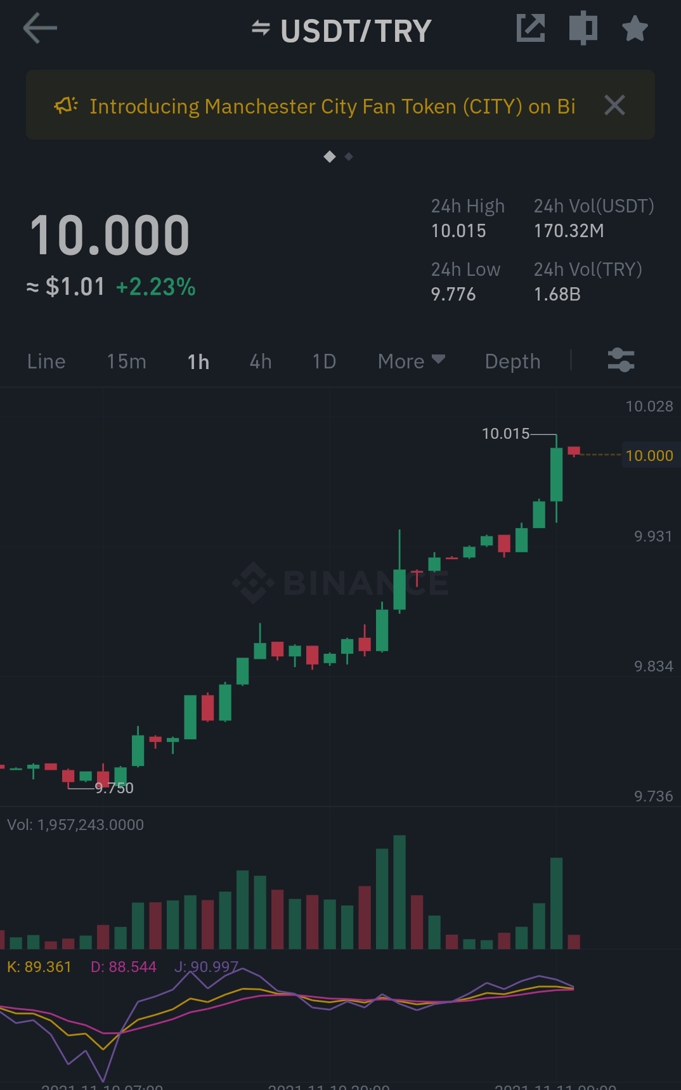
Task: Dismiss the Manchester City banner
Action: click(614, 105)
